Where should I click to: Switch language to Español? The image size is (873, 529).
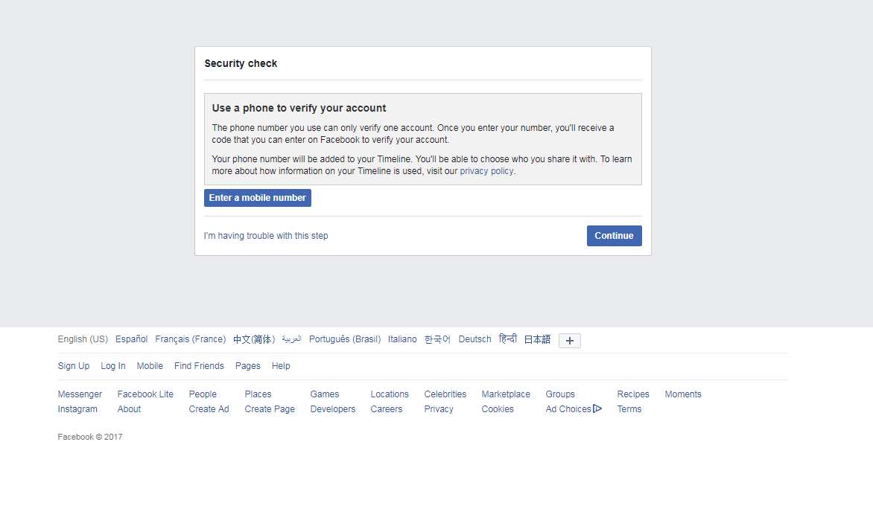[x=131, y=339]
